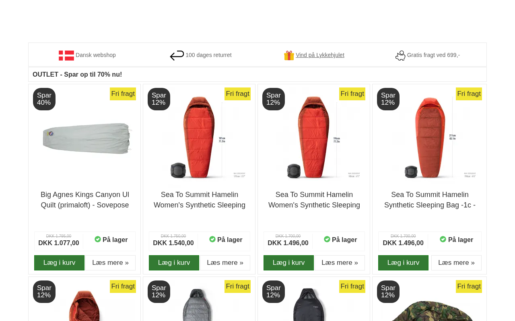Click Fri fragt badge on Big Agnes quilt
Image resolution: width=515 pixels, height=321 pixels.
123,94
